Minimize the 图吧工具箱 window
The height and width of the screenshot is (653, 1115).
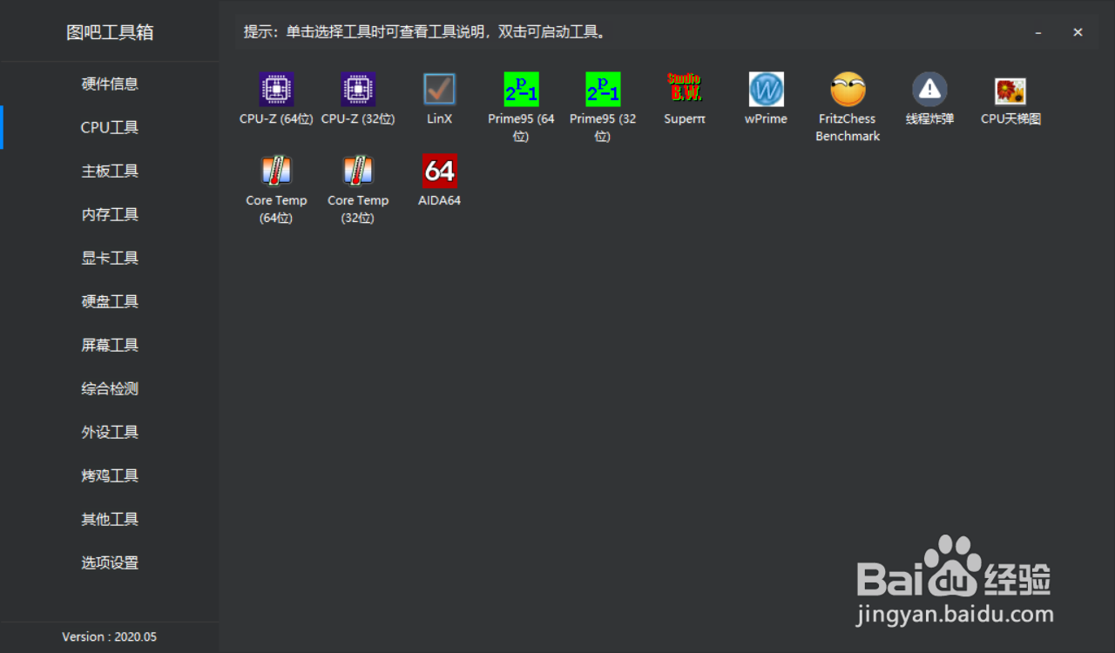(x=1038, y=32)
